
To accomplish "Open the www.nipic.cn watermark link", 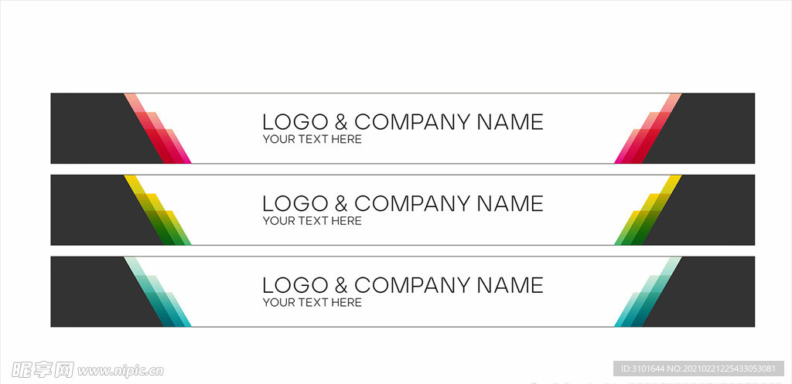I will tap(120, 371).
